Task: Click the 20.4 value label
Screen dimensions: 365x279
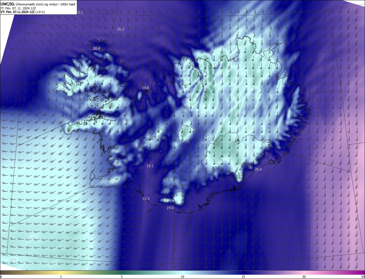Action: click(96, 48)
